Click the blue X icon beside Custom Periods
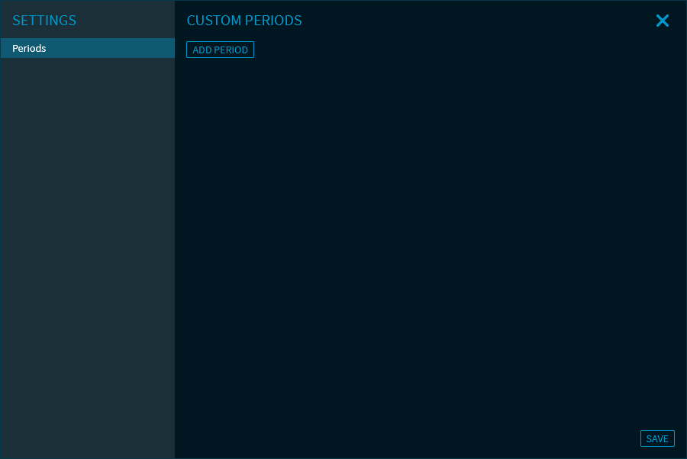The width and height of the screenshot is (687, 459). [x=662, y=21]
